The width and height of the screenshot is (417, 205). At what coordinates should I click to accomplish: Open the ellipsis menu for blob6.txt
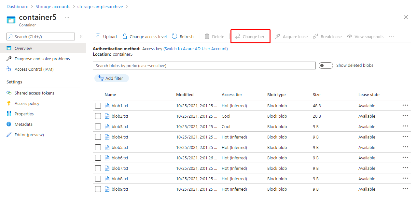click(405, 157)
